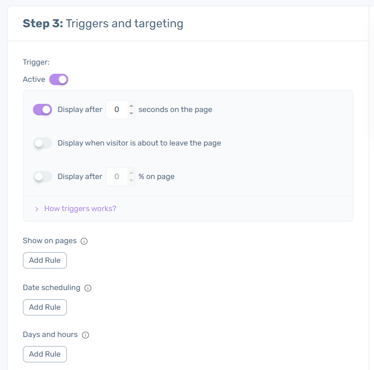Click Add Rule under Show on pages
Screen dimensions: 374x370
[x=45, y=260]
